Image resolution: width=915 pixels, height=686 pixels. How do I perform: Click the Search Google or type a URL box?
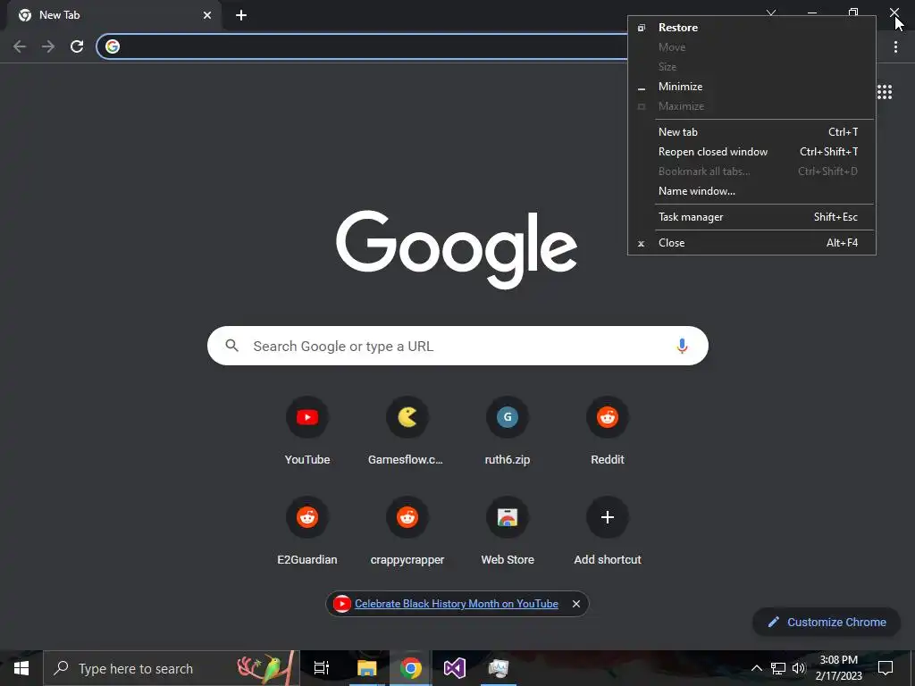click(x=457, y=346)
